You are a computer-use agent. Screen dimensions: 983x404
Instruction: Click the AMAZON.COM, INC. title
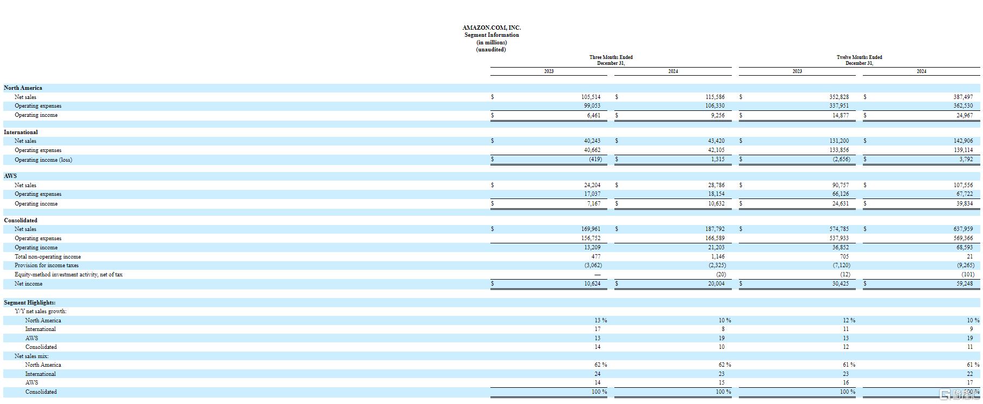point(491,28)
